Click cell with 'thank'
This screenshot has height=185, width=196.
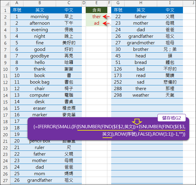40,69
